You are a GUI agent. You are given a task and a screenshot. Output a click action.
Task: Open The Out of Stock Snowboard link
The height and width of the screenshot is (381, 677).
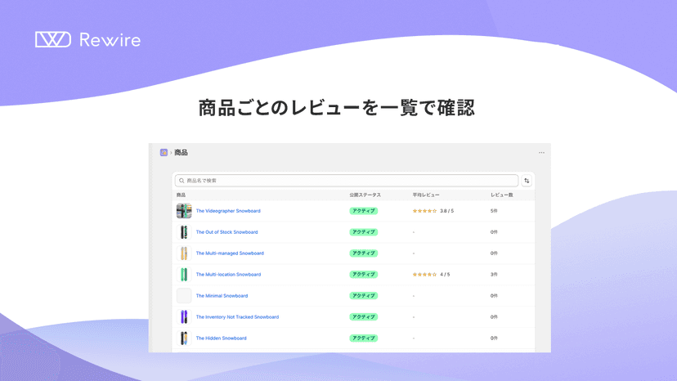[x=226, y=232]
